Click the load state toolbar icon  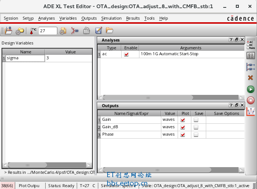(8, 31)
